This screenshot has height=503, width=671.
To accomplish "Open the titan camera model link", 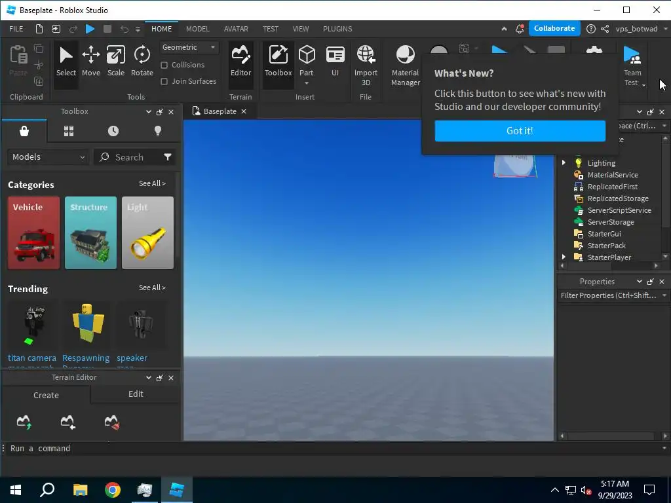I will click(x=31, y=358).
